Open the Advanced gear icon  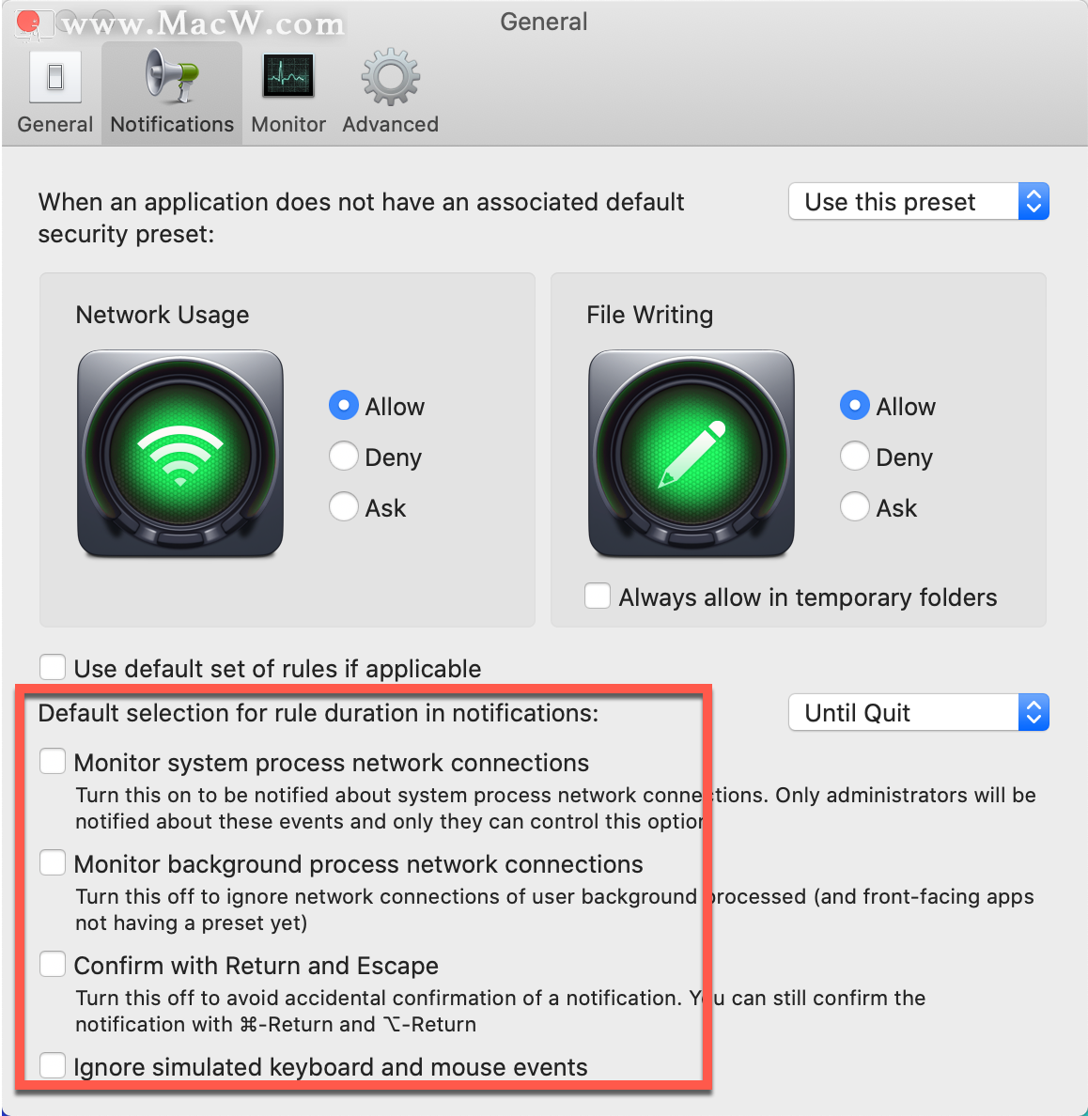390,77
